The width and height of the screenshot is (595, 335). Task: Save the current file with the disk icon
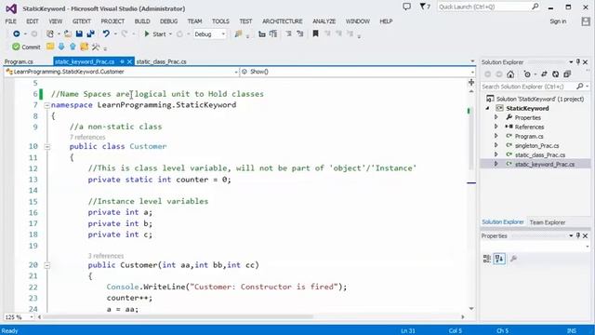click(79, 34)
